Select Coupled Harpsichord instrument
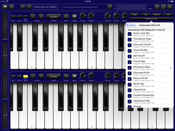 [150, 96]
